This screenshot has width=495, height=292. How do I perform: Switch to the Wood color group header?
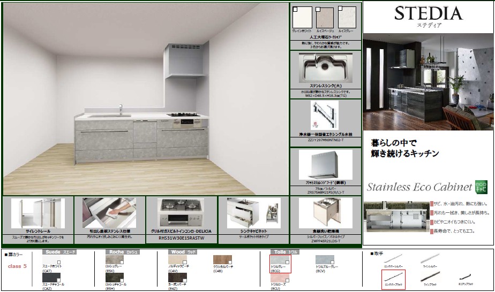tap(179, 250)
